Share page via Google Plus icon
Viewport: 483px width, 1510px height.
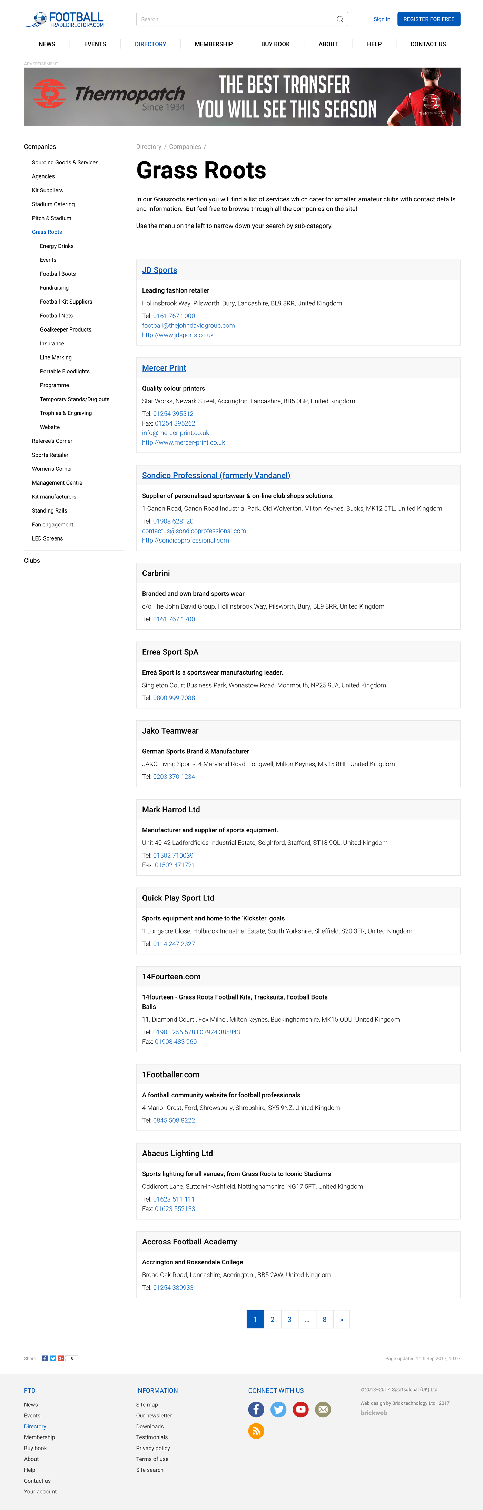pyautogui.click(x=61, y=1358)
